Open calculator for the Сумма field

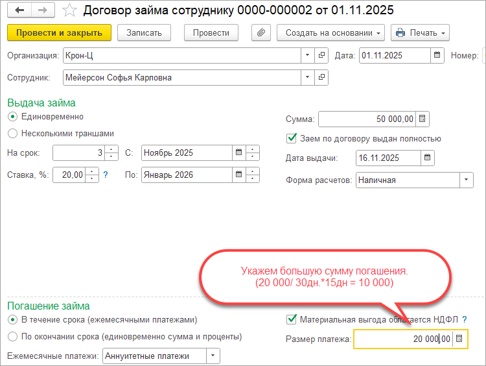pyautogui.click(x=422, y=119)
